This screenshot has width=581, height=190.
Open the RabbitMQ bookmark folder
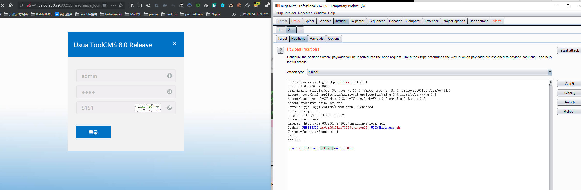pos(41,14)
